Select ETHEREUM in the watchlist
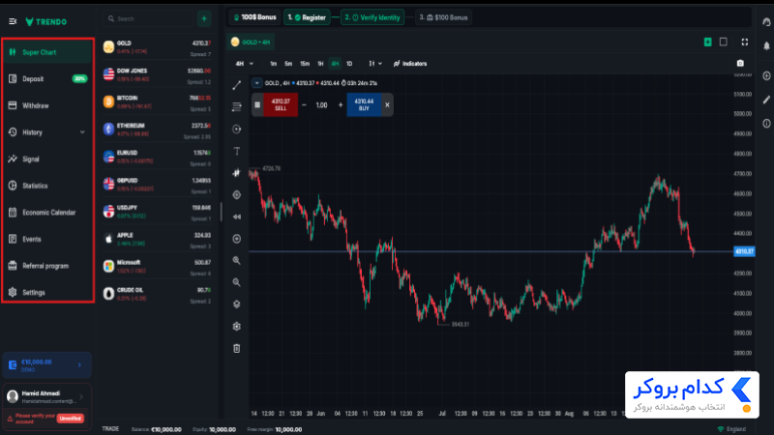Screen dimensions: 774x435 point(157,130)
